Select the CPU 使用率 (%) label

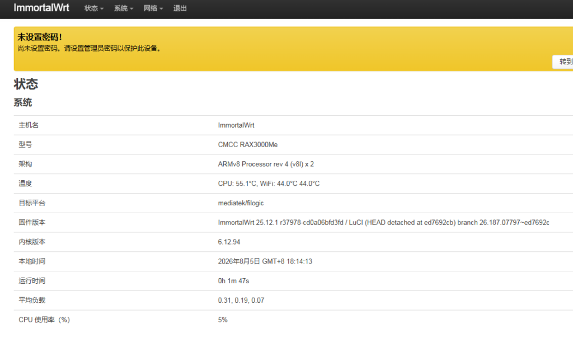click(x=44, y=320)
